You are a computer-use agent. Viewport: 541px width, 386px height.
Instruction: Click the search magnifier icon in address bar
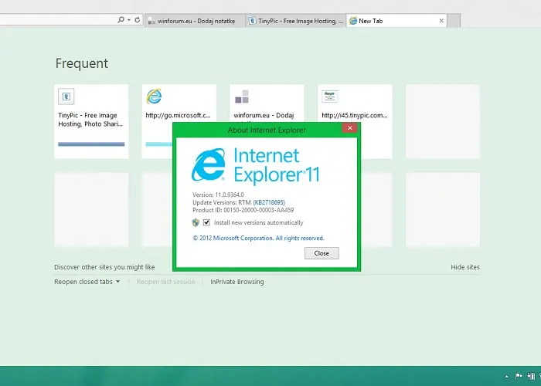121,20
